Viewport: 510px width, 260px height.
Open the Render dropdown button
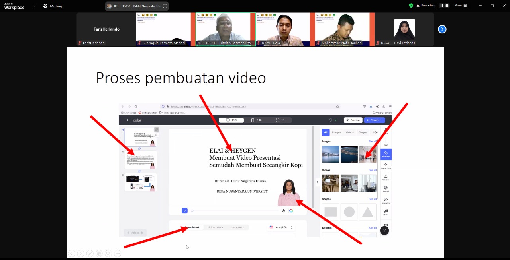374,120
